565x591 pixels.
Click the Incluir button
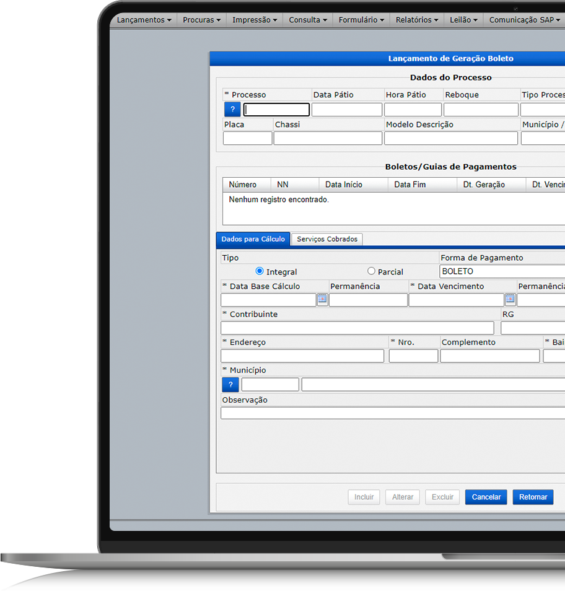click(x=364, y=497)
